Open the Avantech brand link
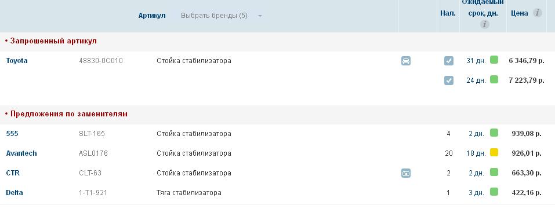555x209 pixels. pos(21,153)
